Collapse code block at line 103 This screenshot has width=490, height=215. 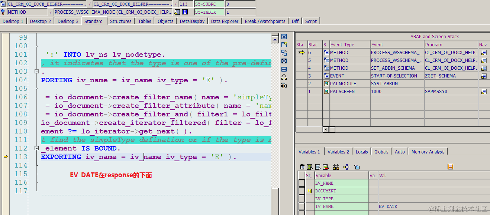click(x=37, y=72)
